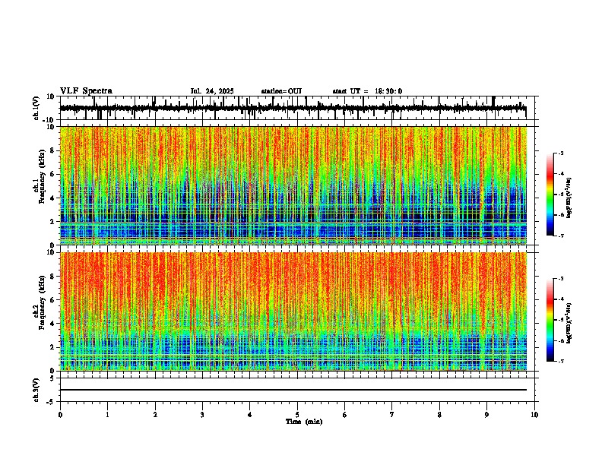This screenshot has height=465, width=602.
Task: Click time axis tick label '6'
Action: (345, 415)
